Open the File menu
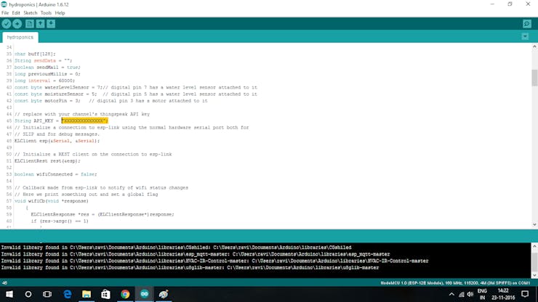 click(x=5, y=13)
